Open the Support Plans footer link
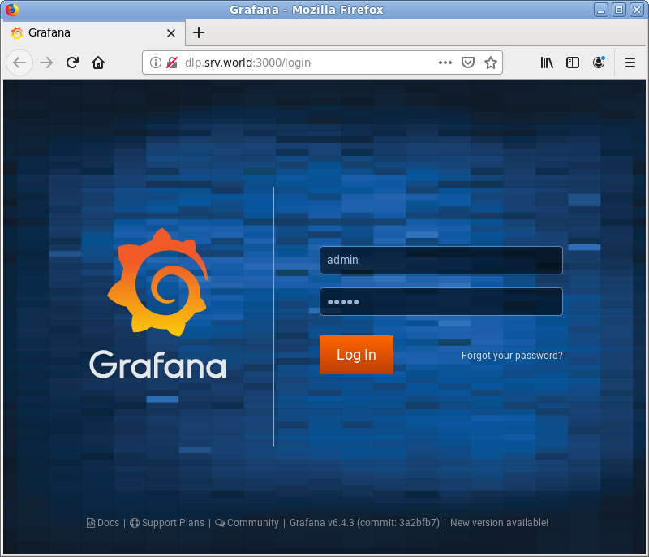649x557 pixels. point(167,523)
